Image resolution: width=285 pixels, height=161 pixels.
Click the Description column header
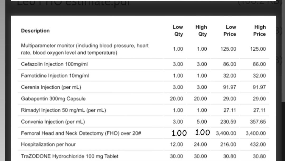[x=35, y=31]
